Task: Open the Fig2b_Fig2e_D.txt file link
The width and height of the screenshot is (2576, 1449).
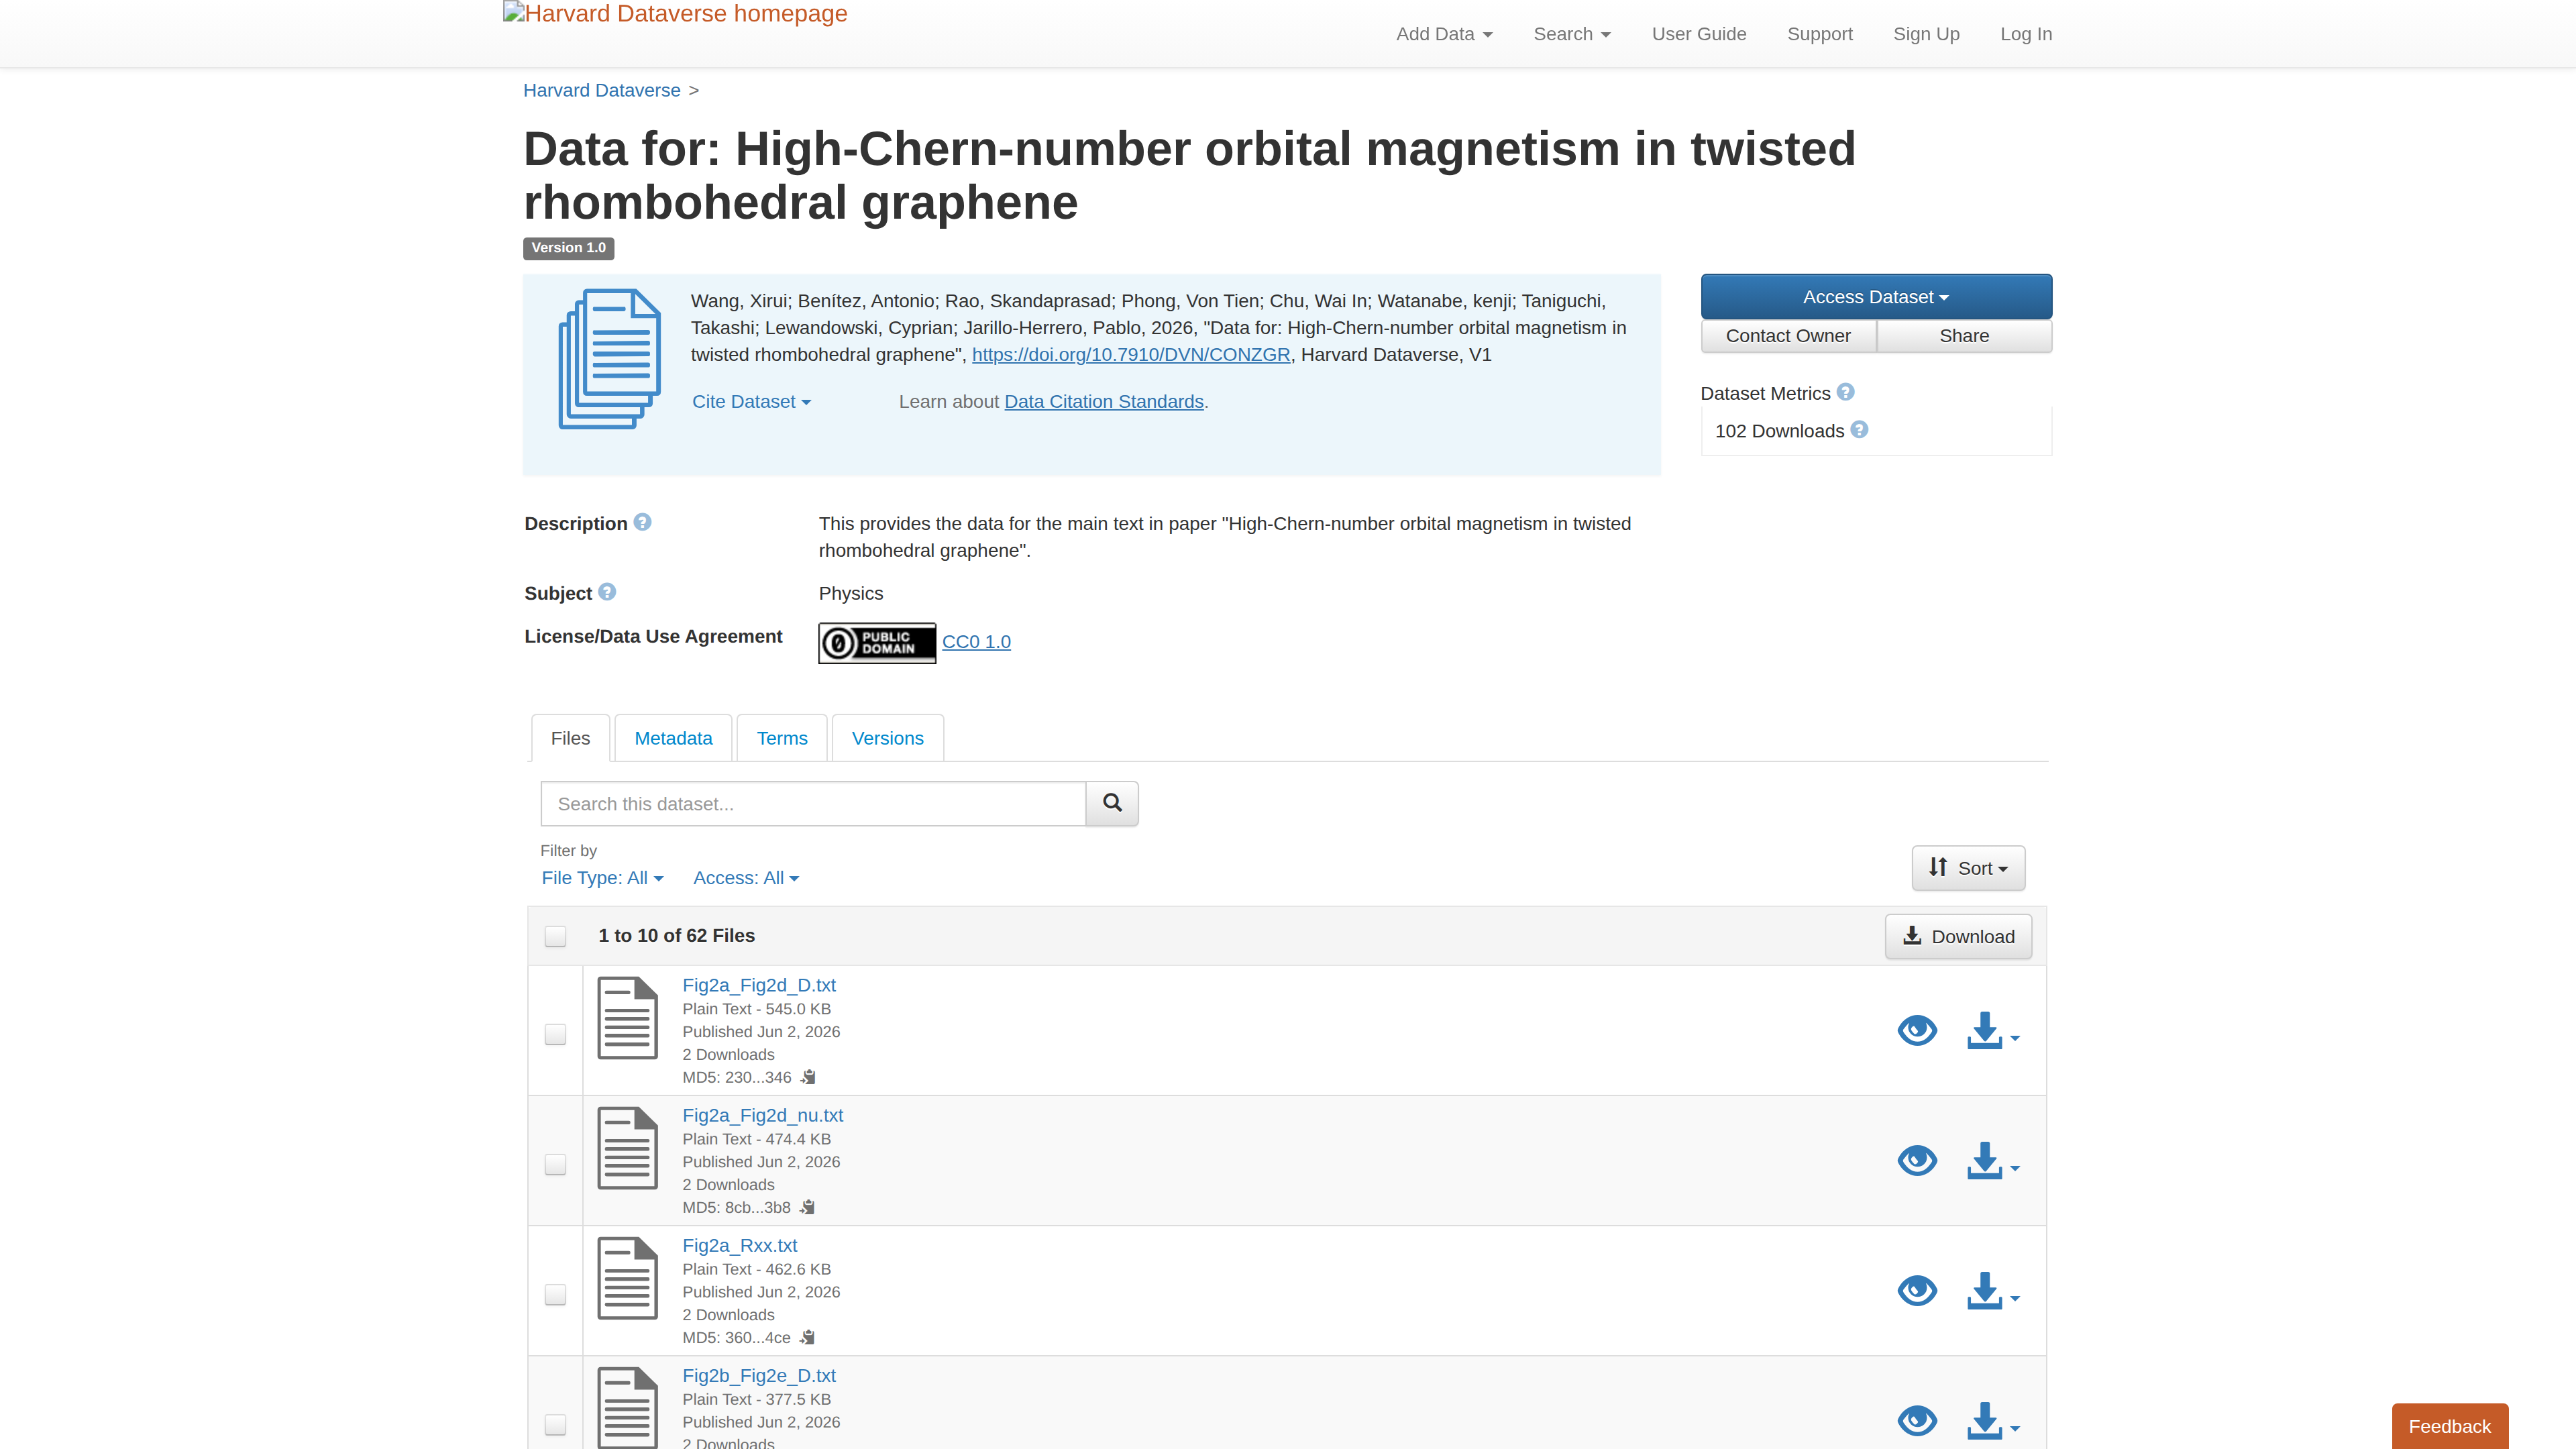Action: [x=759, y=1375]
